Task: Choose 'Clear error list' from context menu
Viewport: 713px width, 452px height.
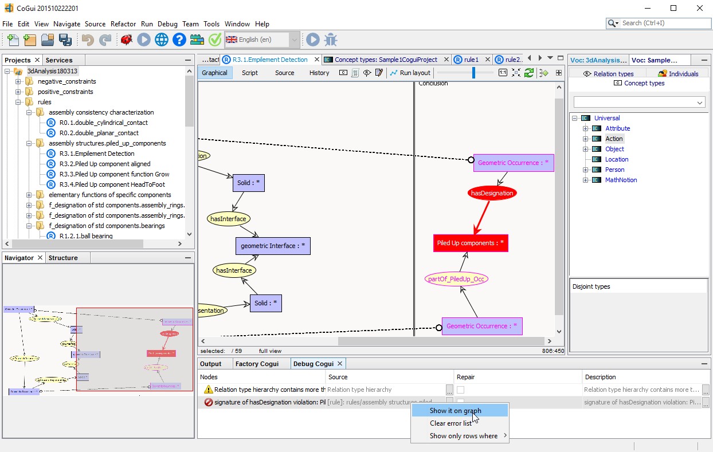Action: point(459,423)
